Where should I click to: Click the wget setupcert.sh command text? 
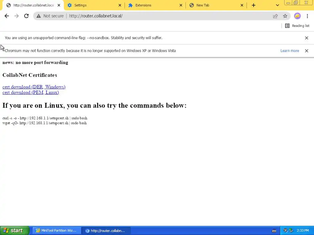[44, 123]
